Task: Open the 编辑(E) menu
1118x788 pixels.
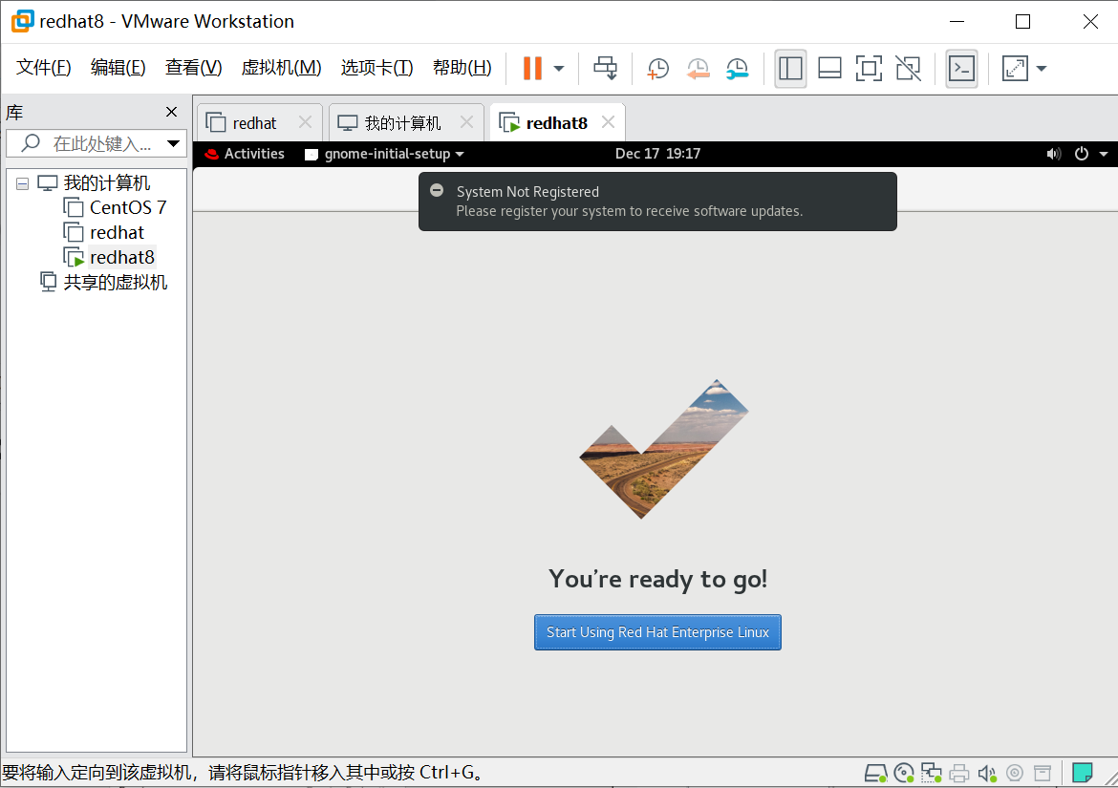Action: 118,68
